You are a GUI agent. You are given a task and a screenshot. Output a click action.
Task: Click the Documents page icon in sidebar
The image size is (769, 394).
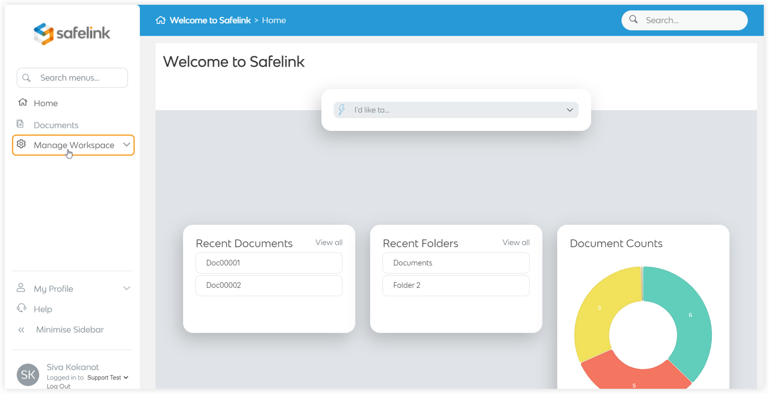[20, 124]
